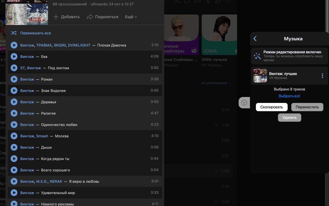This screenshot has width=329, height=206.
Task: Click the Поделиться button label
Action: [x=107, y=17]
